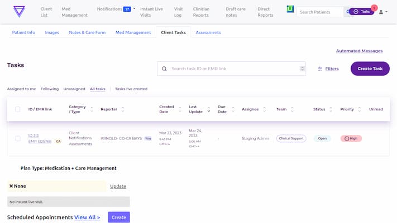Open Direct Reports in navigation
397x223 pixels.
click(x=265, y=12)
